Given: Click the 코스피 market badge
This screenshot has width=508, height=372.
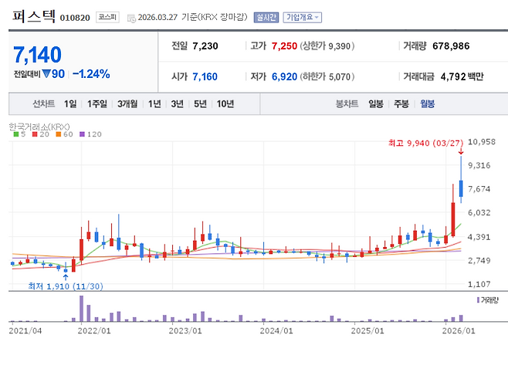Looking at the screenshot, I should pyautogui.click(x=108, y=17).
